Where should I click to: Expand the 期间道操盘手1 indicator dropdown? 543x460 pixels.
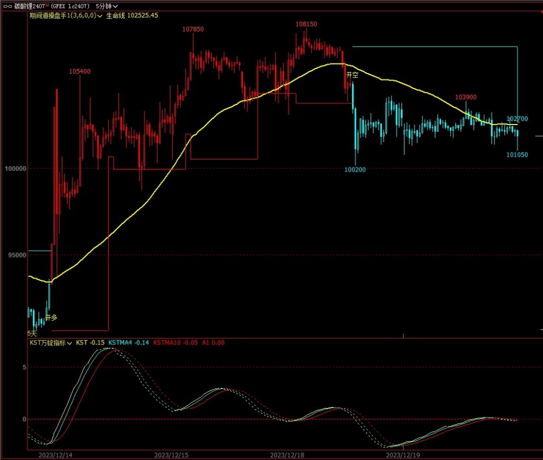tap(99, 15)
